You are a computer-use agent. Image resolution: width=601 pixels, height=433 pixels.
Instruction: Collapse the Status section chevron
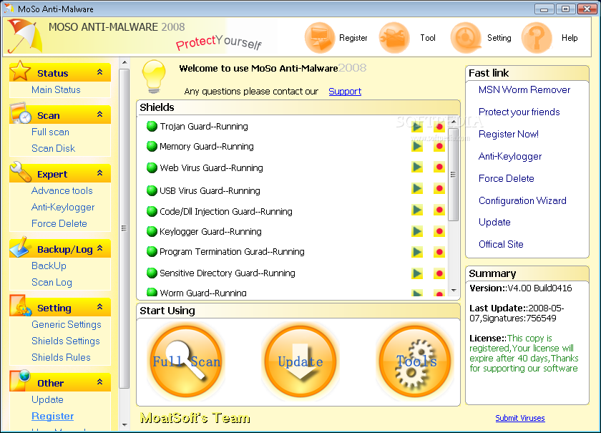[100, 72]
